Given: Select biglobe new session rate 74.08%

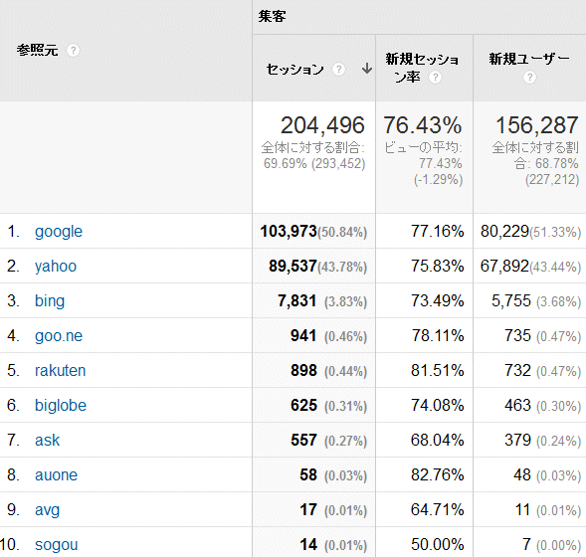Looking at the screenshot, I should [x=437, y=405].
